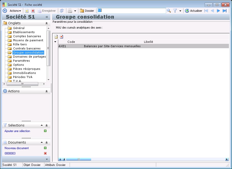Image resolution: width=232 pixels, height=169 pixels.
Task: Click the grid horizontal scrollbar thumb
Action: tap(79, 159)
